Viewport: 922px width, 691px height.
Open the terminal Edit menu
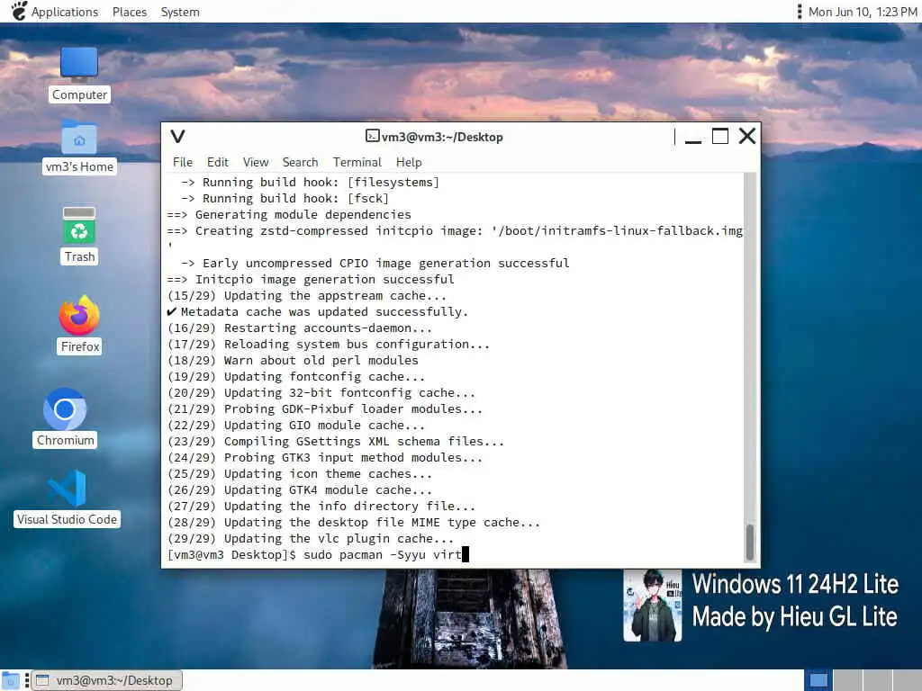click(218, 162)
